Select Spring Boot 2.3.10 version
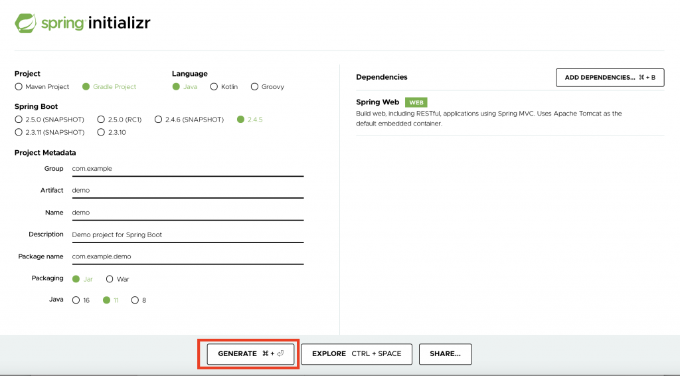Viewport: 680px width, 376px height. pos(101,132)
